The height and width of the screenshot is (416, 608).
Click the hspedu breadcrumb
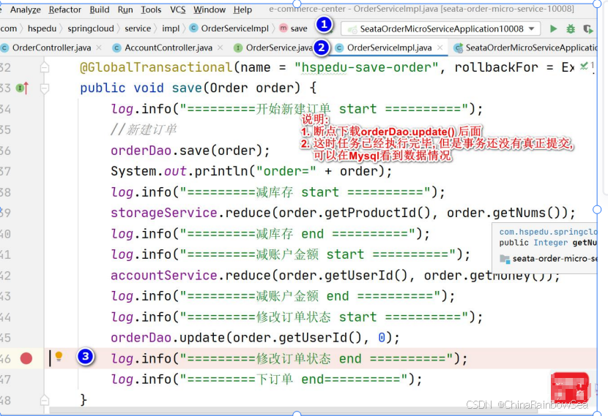(x=42, y=29)
